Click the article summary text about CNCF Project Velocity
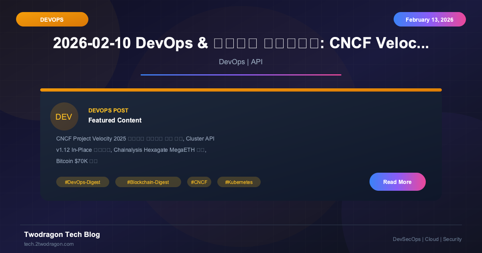 point(135,149)
